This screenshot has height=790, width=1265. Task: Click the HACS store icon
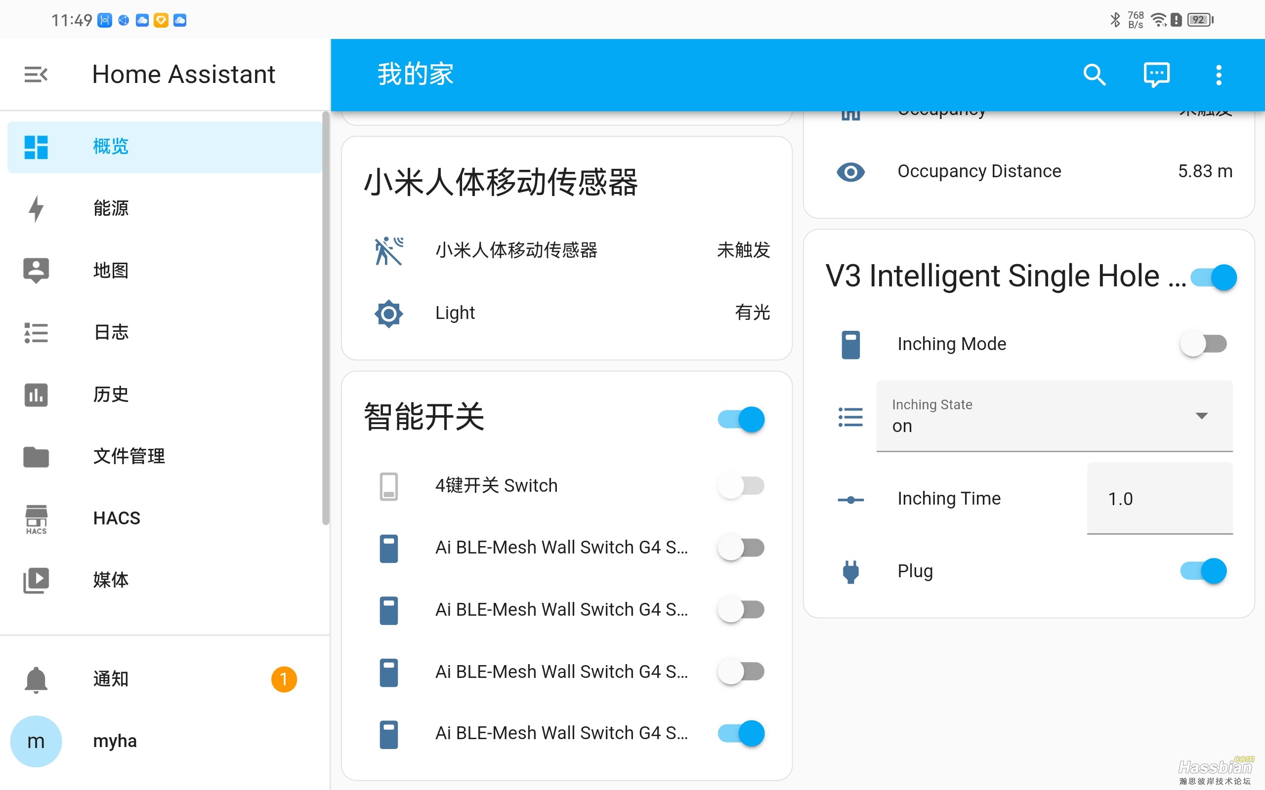(36, 519)
